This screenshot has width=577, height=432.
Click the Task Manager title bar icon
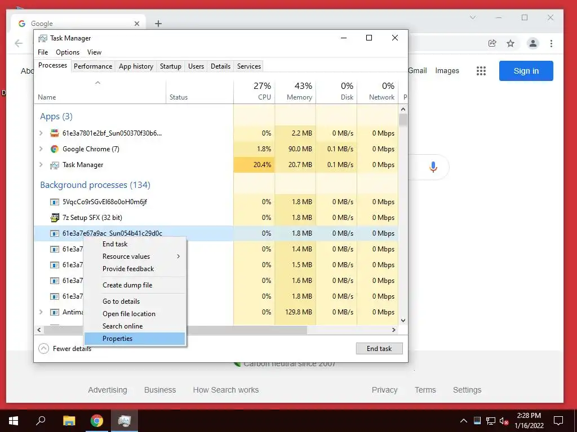(43, 38)
